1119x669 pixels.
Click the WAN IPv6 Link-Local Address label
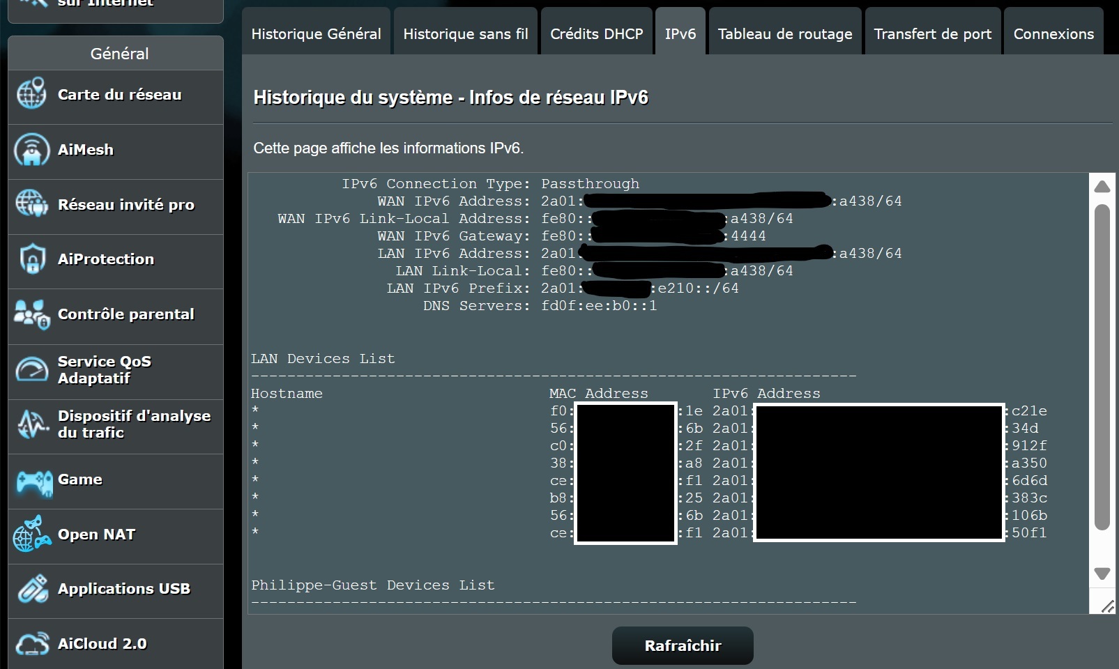coord(404,219)
